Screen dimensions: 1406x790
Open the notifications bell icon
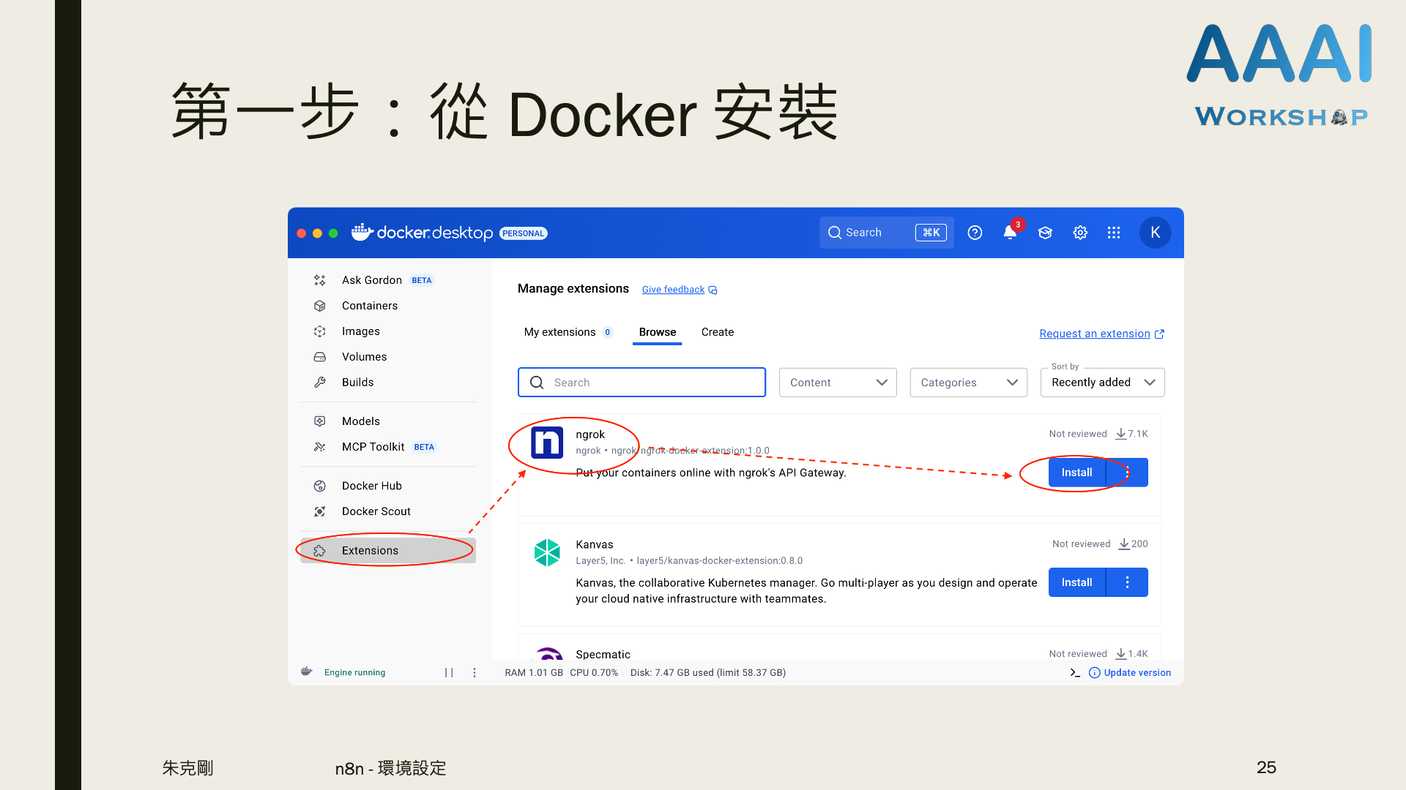(x=1010, y=233)
